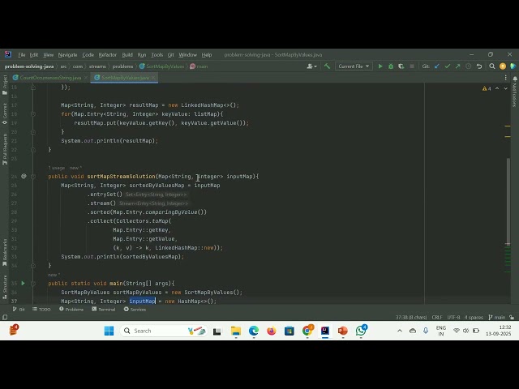The width and height of the screenshot is (519, 389).
Task: Open the File menu
Action: (22, 55)
